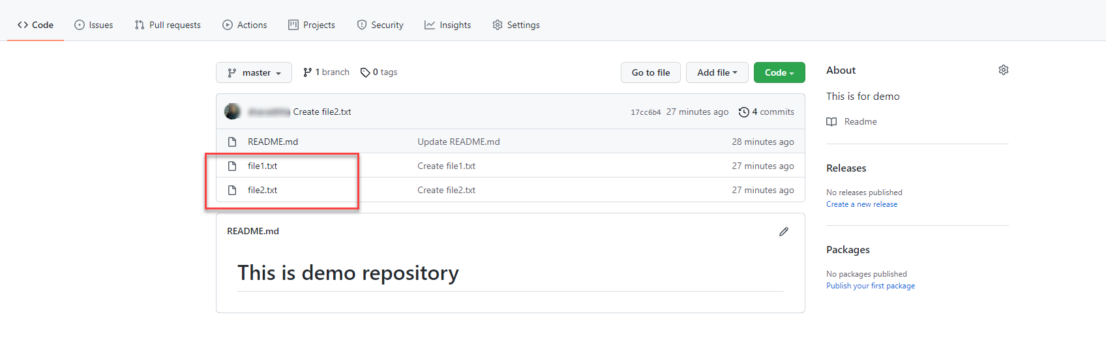Switch to the Issues tab
The image size is (1106, 338).
coord(94,25)
